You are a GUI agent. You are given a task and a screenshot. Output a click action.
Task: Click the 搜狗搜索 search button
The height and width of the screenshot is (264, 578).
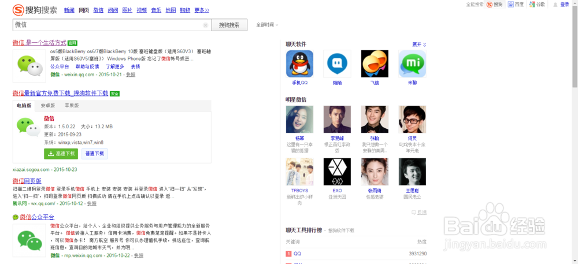pos(229,25)
